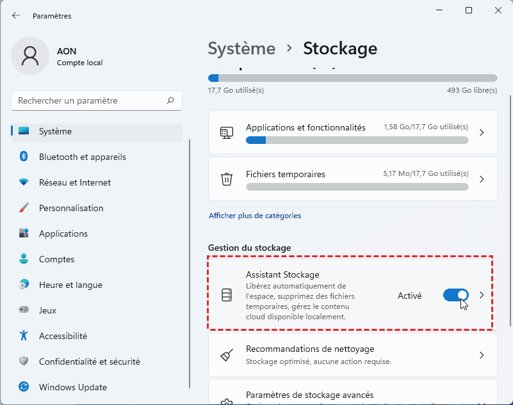Click the Windows Update sync icon
Viewport: 513px width, 405px height.
coord(24,387)
